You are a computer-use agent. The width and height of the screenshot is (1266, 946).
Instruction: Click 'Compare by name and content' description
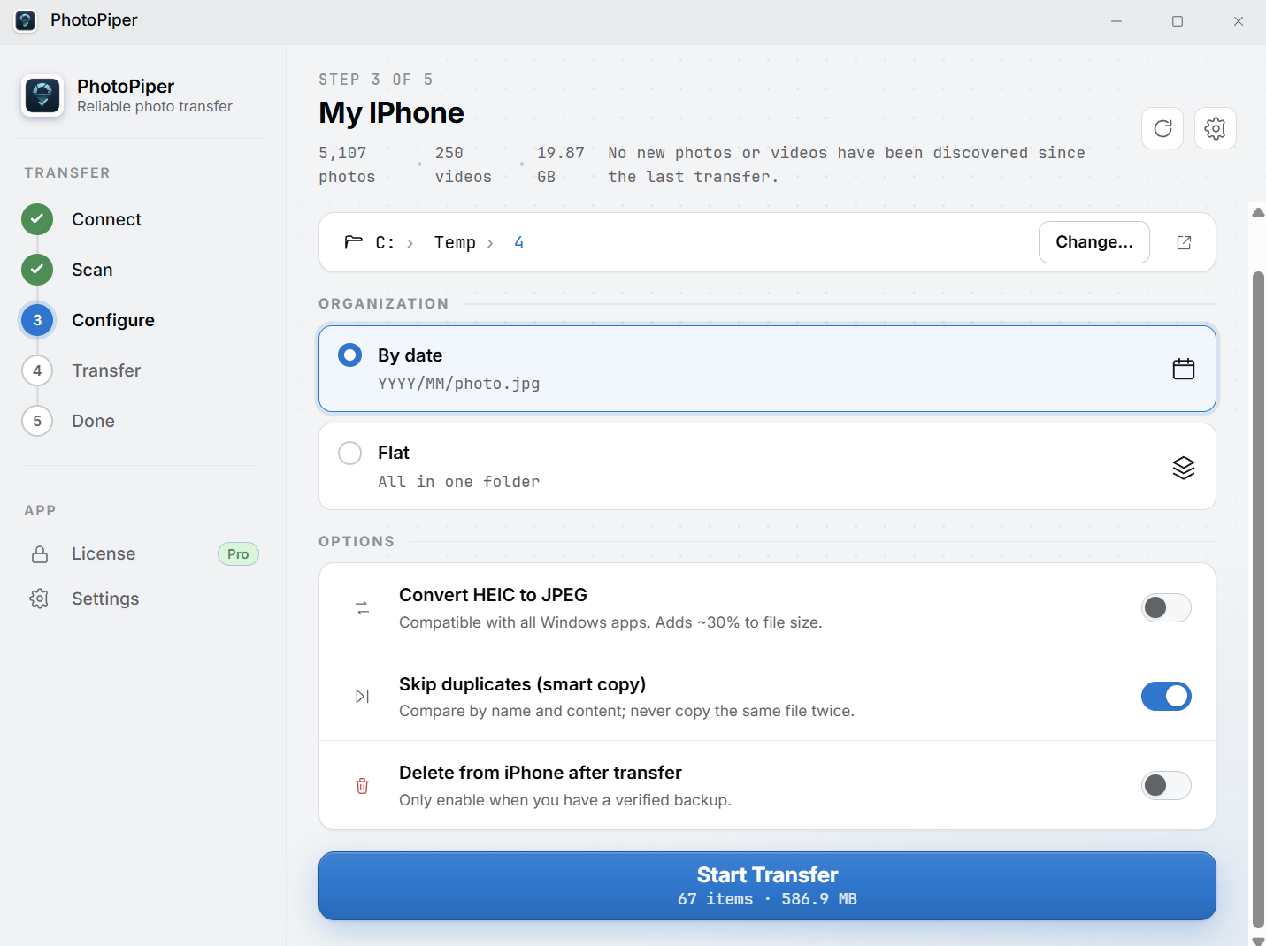pyautogui.click(x=626, y=711)
